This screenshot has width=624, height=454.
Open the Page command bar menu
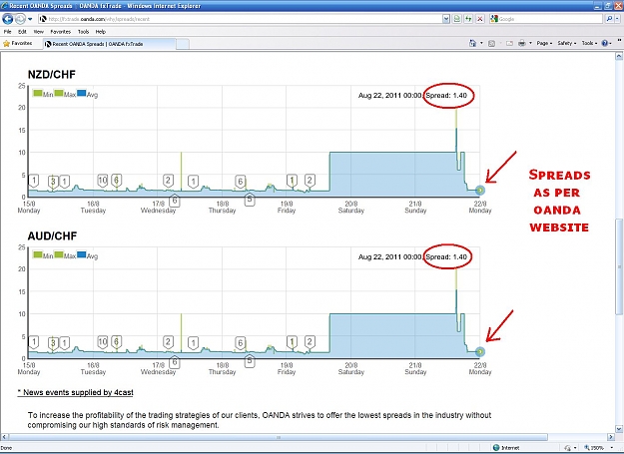pos(544,43)
